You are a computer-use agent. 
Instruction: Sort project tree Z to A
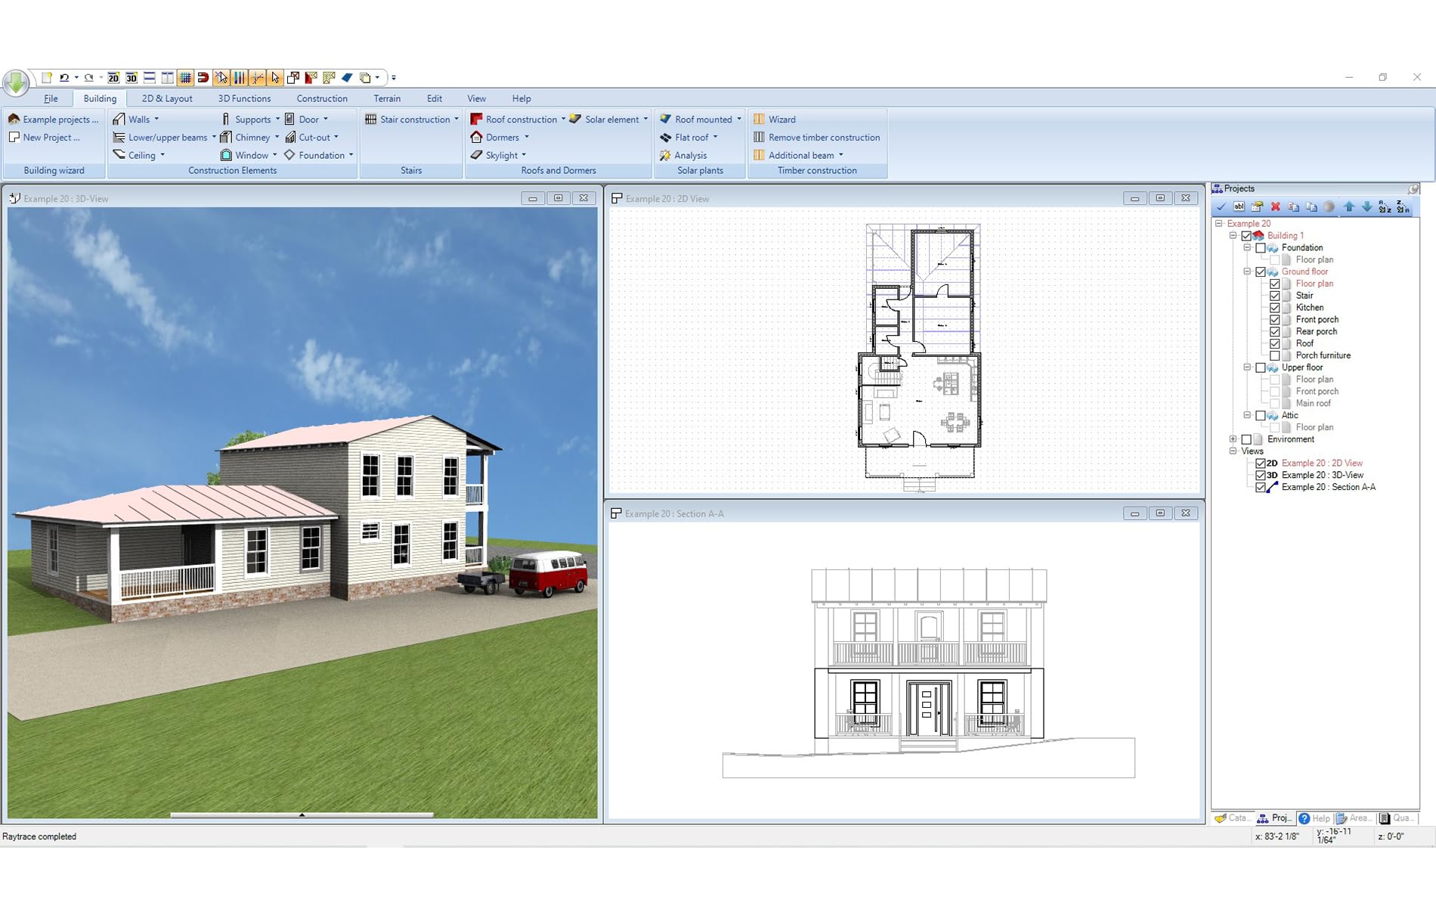pos(1403,206)
